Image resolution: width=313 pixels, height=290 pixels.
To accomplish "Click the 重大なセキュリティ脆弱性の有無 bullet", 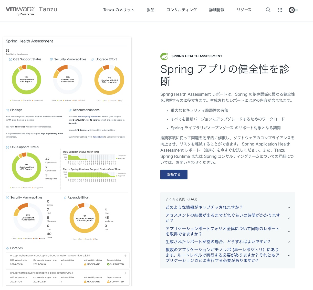I will coord(199,110).
